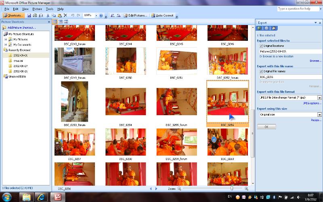Click the Copy icon in the toolbar
The height and width of the screenshot is (202, 323).
click(x=54, y=15)
